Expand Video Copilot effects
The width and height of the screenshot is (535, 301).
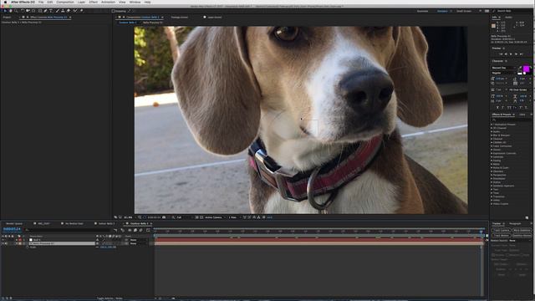pos(492,204)
